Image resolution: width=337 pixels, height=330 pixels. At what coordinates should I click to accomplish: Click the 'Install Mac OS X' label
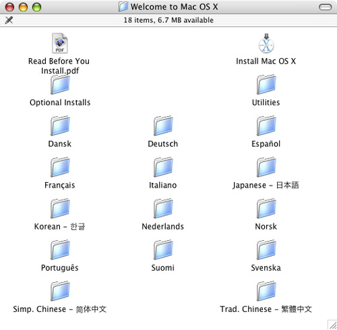[266, 61]
